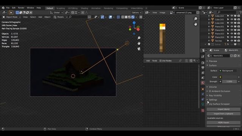Open the Object properties tab
The height and width of the screenshot is (136, 242).
pyautogui.click(x=203, y=89)
